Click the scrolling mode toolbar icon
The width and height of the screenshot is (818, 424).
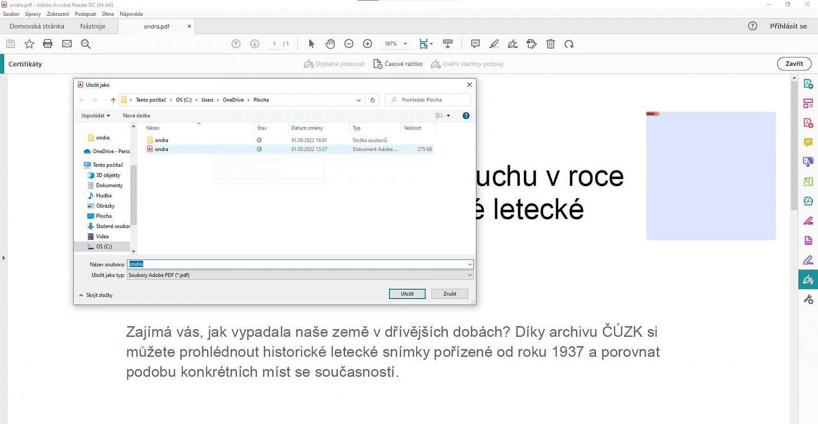tap(448, 44)
